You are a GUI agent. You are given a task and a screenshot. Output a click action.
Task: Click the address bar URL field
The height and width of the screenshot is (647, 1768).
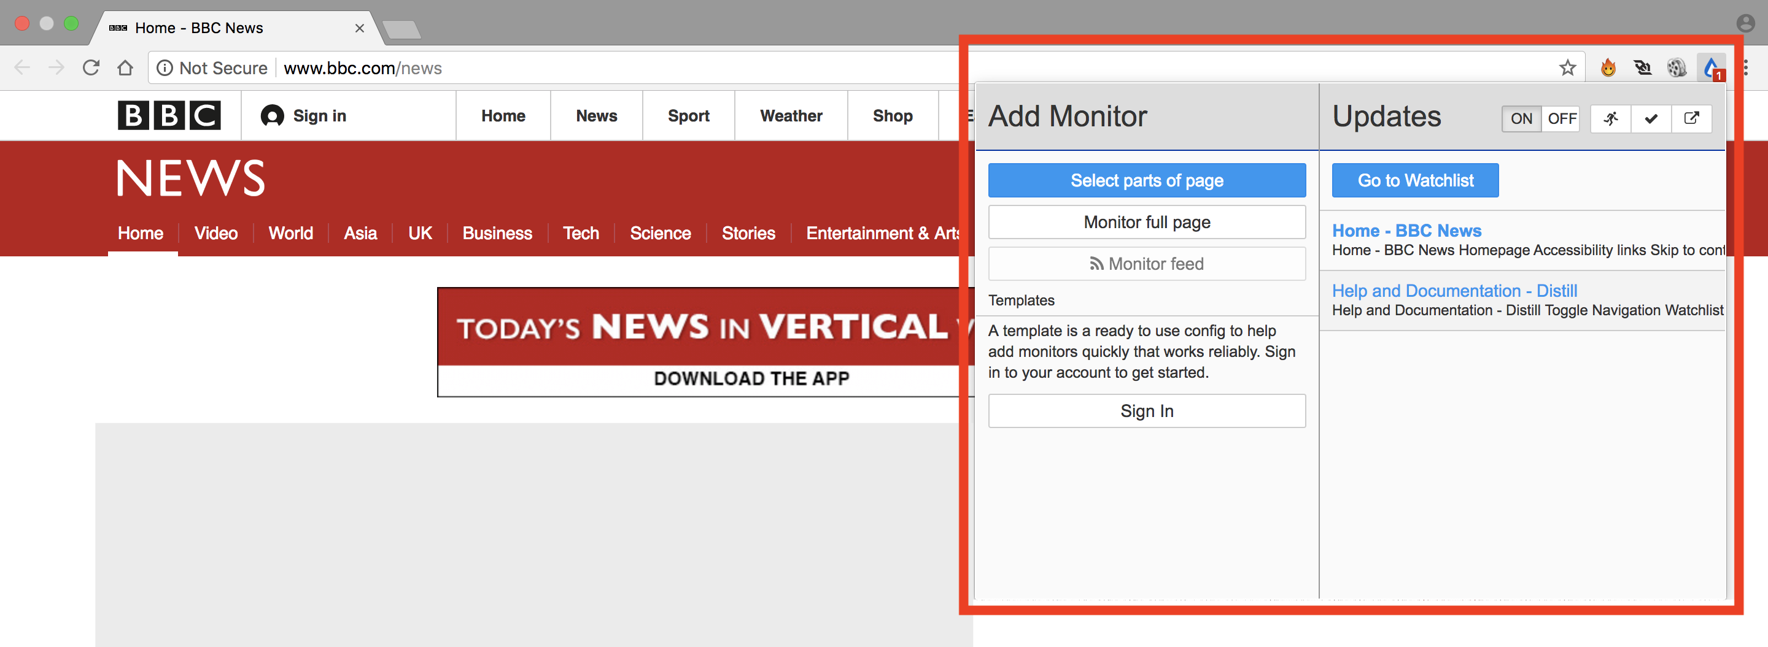click(866, 68)
